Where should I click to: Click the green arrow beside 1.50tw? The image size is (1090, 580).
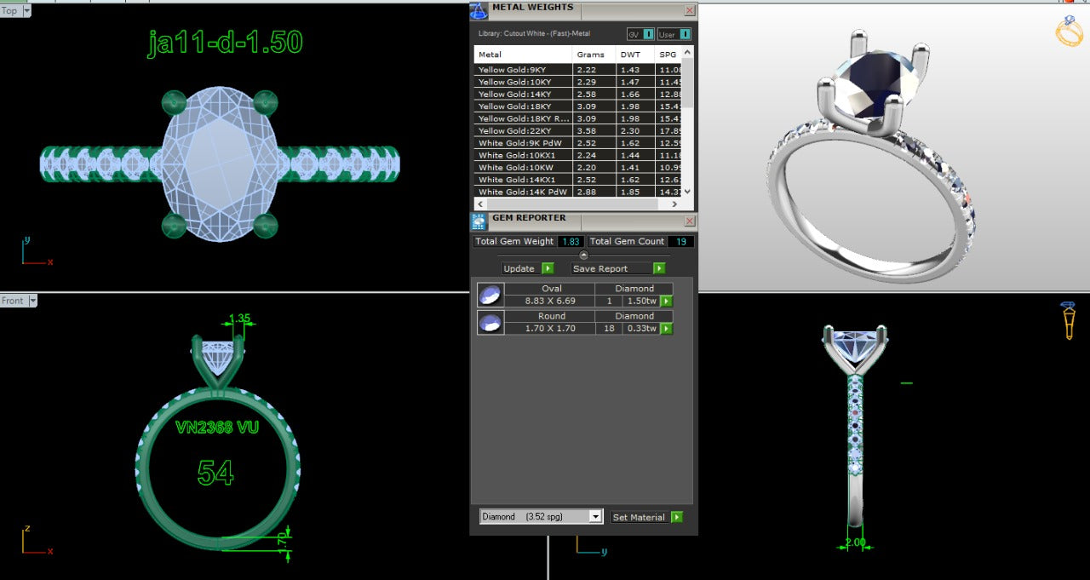[667, 301]
